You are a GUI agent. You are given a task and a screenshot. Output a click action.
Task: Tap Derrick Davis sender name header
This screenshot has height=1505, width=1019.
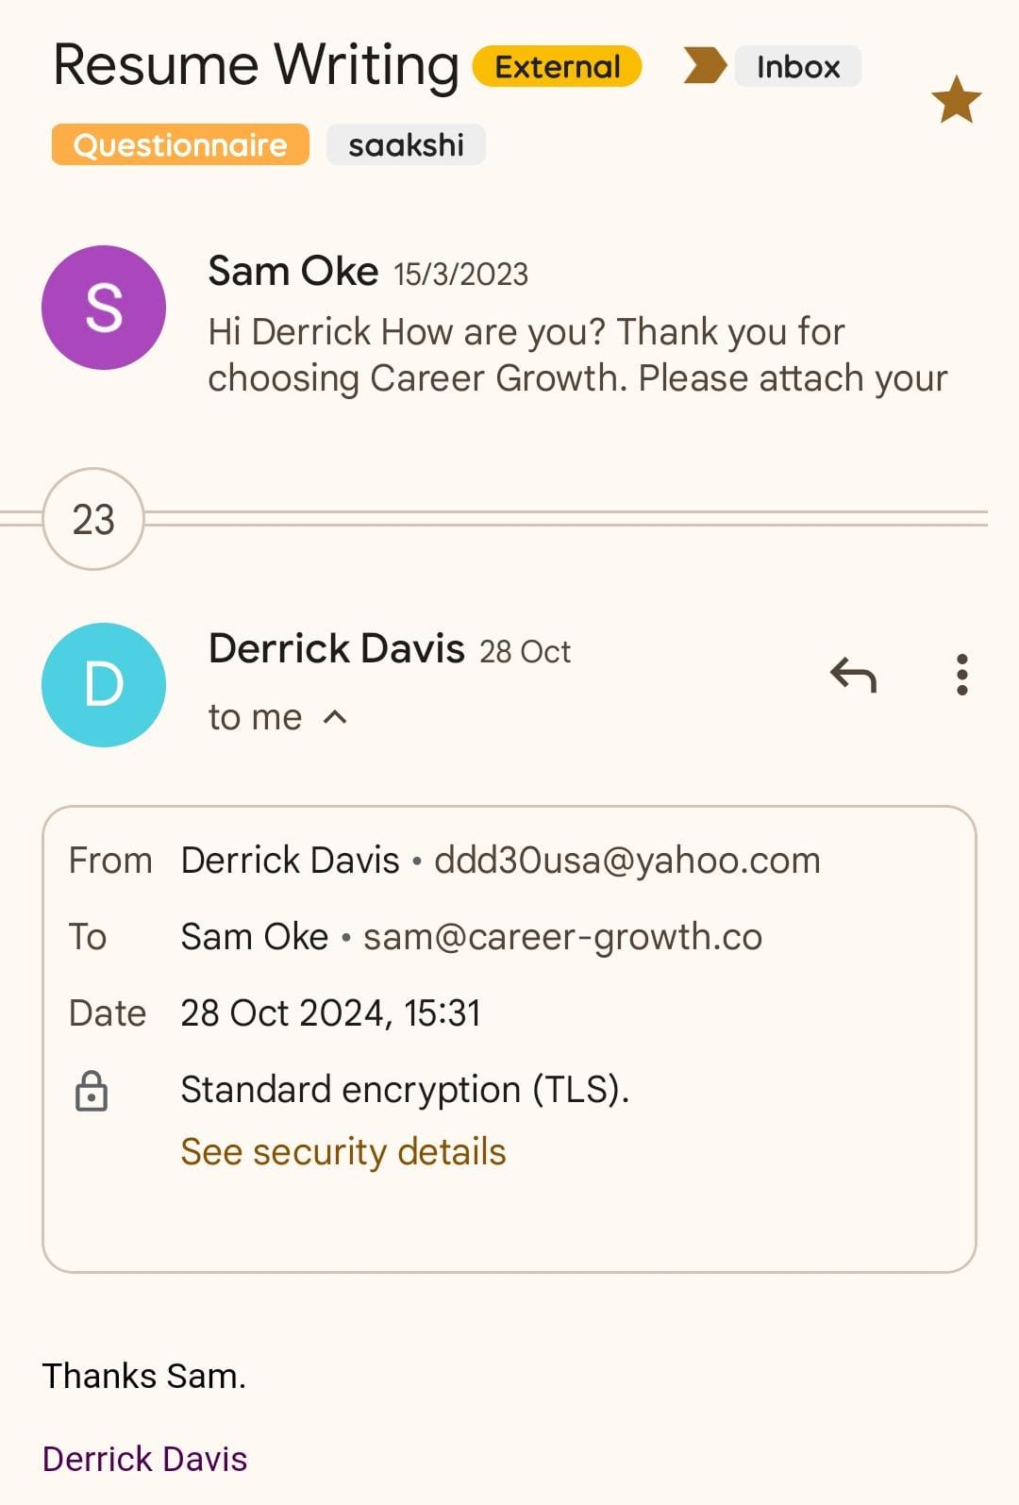click(x=337, y=649)
